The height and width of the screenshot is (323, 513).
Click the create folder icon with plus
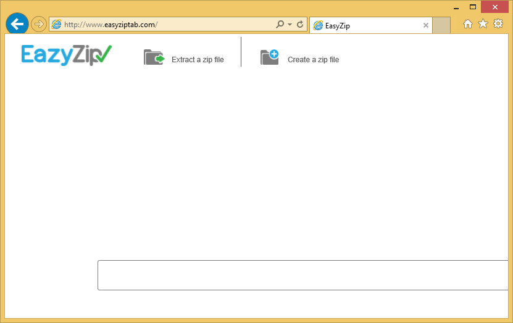pyautogui.click(x=270, y=57)
